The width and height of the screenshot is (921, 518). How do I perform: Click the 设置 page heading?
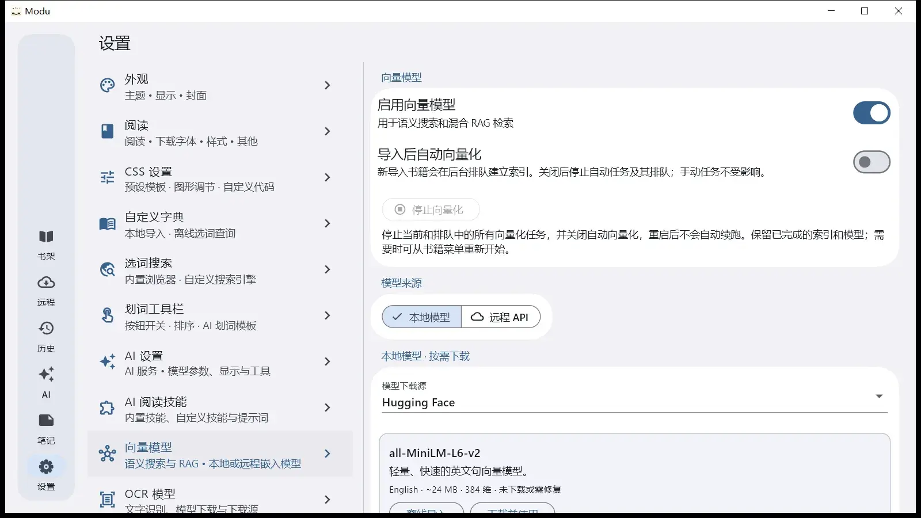pos(115,43)
